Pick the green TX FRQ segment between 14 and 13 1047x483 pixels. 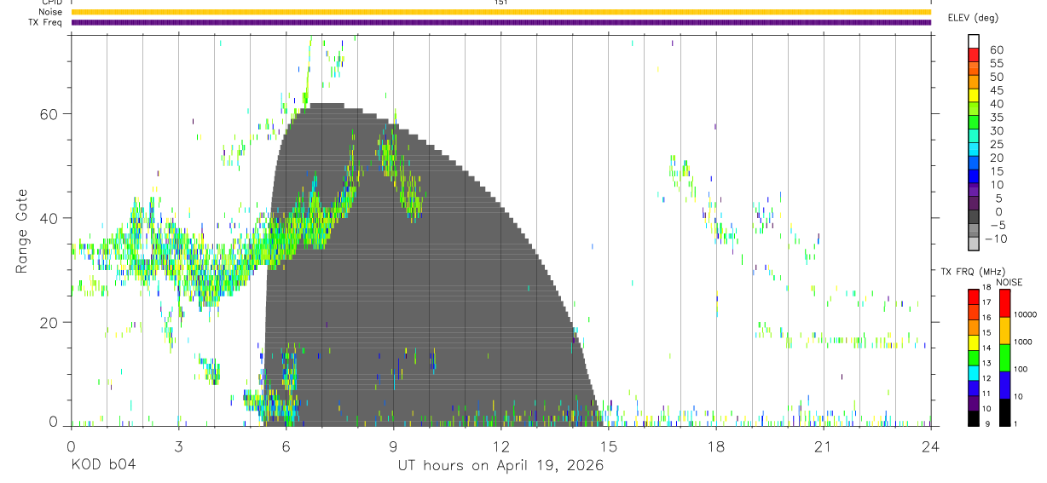(974, 357)
